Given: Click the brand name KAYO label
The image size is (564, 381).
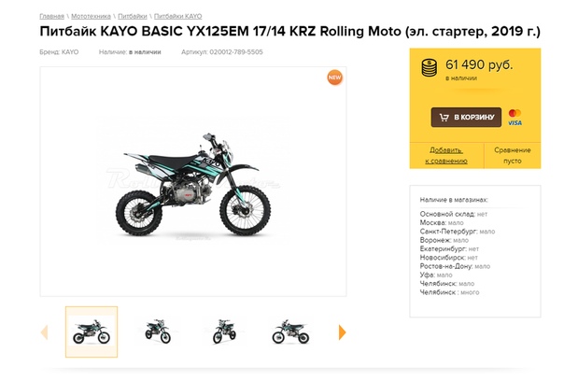Looking at the screenshot, I should pyautogui.click(x=70, y=52).
